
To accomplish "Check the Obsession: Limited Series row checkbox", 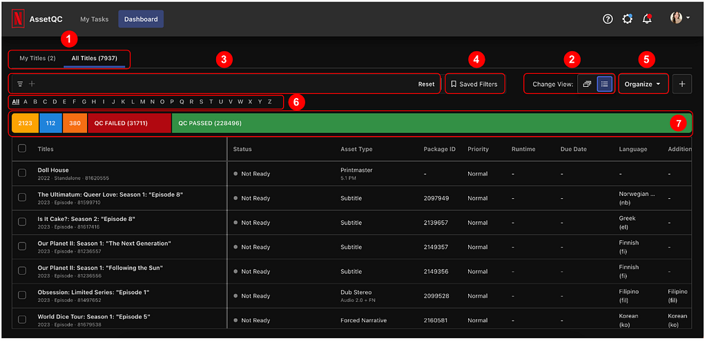I will (x=22, y=295).
